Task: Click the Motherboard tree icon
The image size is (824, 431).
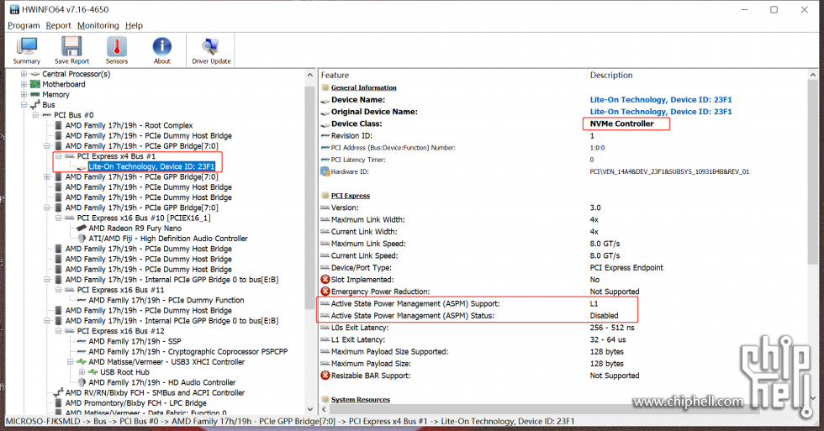Action: click(x=35, y=84)
